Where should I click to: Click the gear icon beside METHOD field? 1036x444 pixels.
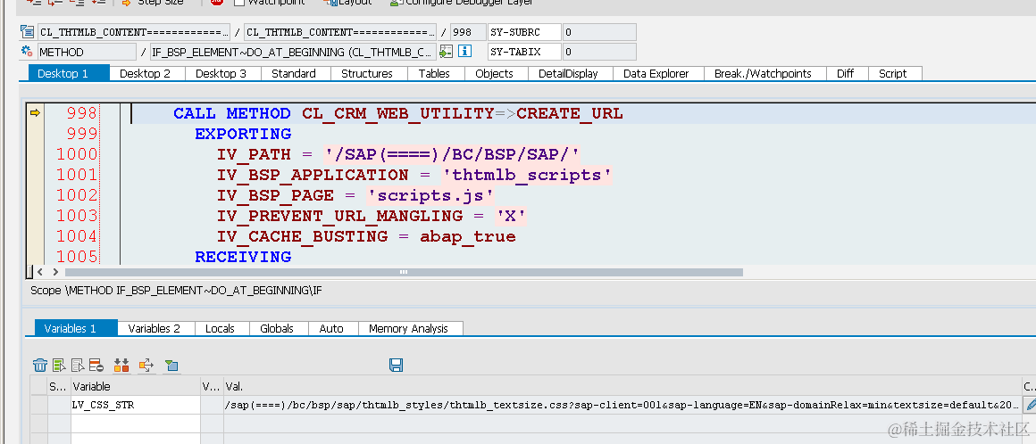tap(27, 52)
